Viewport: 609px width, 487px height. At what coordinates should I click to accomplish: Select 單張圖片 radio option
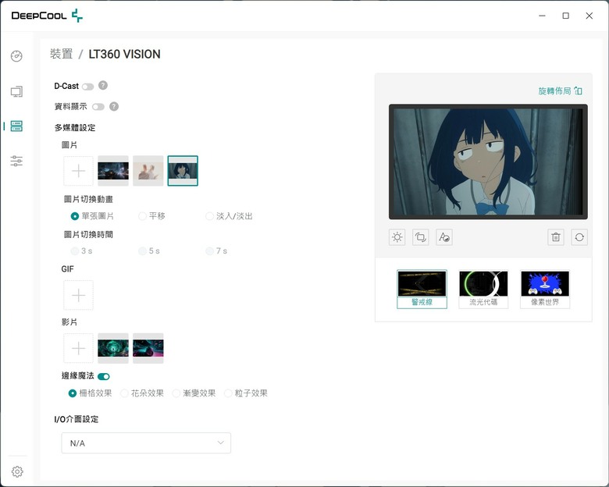coord(92,216)
